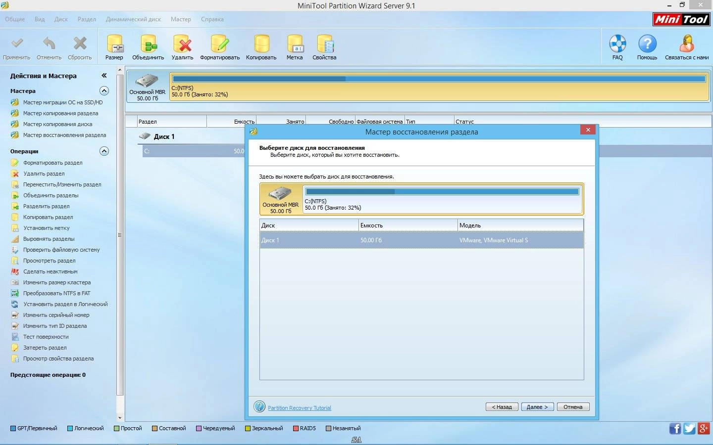Open the Раздел menu

[87, 19]
